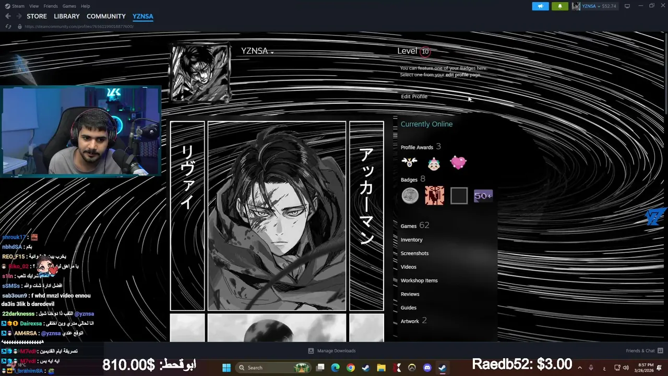Open the Games 62 link

click(415, 226)
